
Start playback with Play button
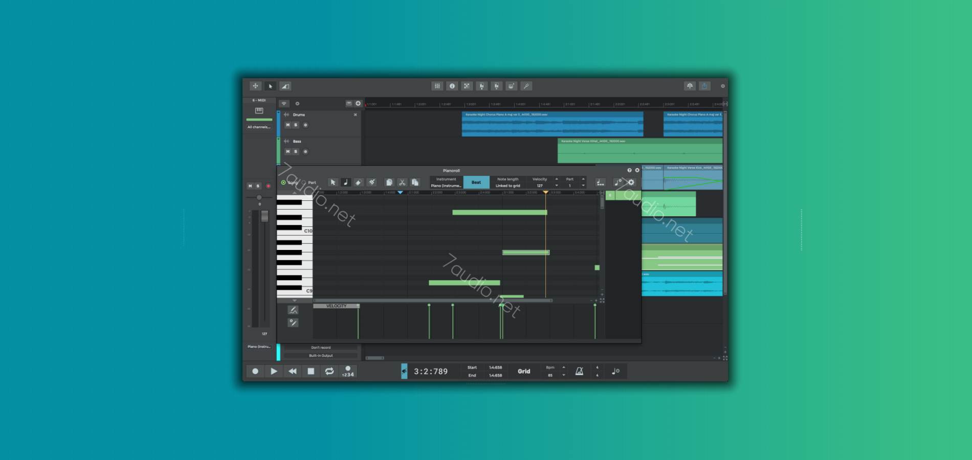pyautogui.click(x=274, y=371)
